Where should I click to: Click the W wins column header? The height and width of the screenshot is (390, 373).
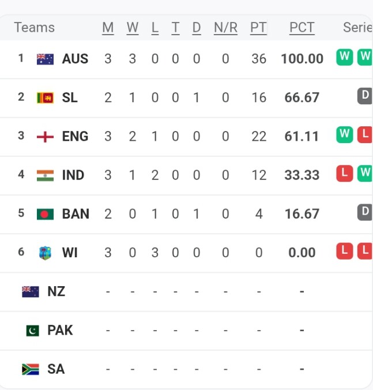coord(133,27)
